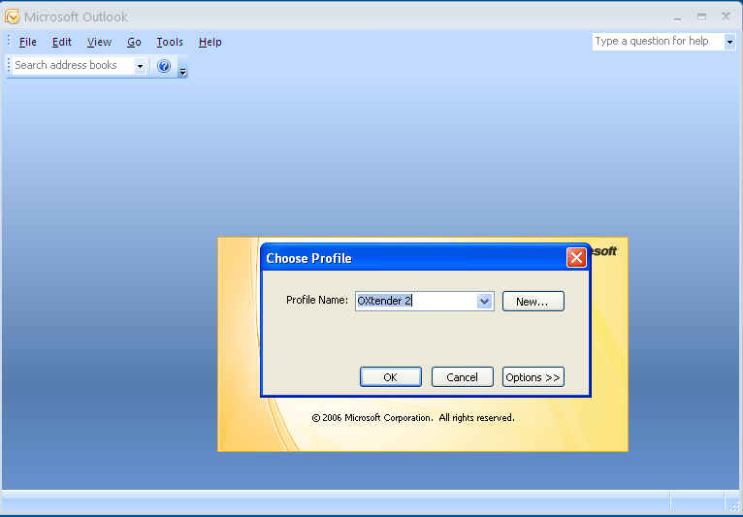
Task: Click the New... button
Action: tap(533, 302)
